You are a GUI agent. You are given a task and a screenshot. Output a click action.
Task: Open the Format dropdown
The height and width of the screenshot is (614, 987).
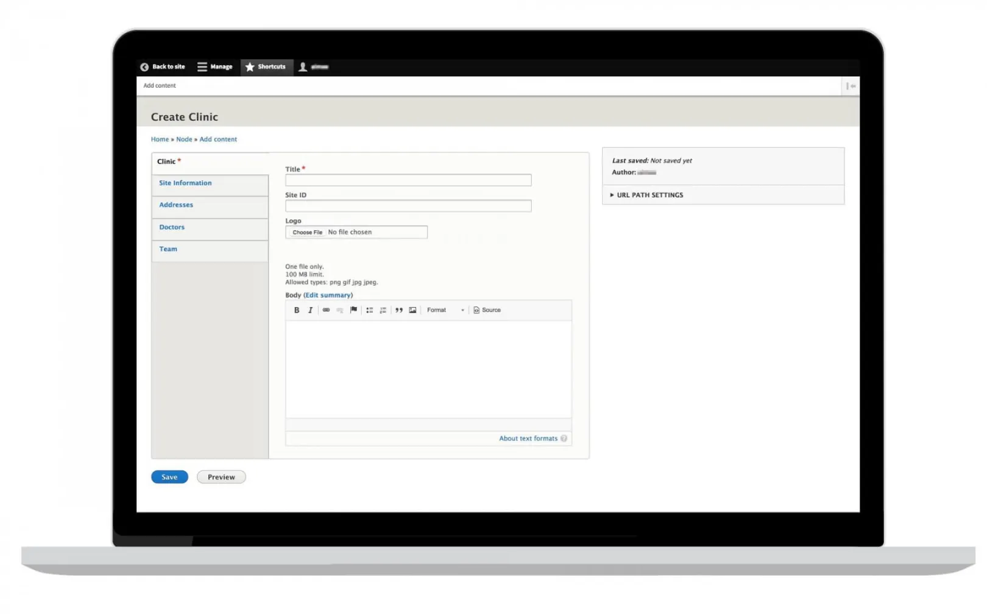(x=445, y=310)
